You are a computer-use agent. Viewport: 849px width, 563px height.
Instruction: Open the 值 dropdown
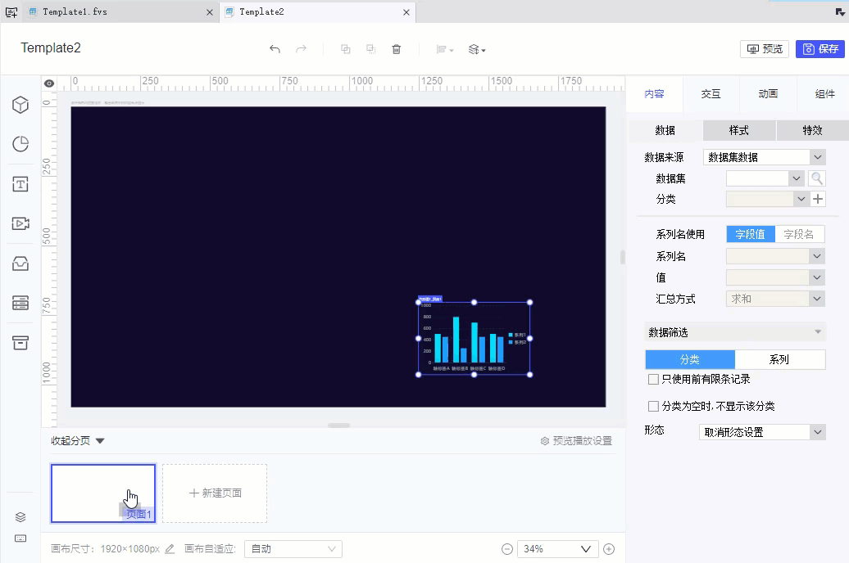point(775,277)
